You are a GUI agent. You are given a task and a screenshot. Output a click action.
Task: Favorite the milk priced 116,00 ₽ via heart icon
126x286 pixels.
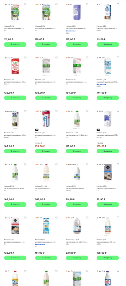pos(56,4)
